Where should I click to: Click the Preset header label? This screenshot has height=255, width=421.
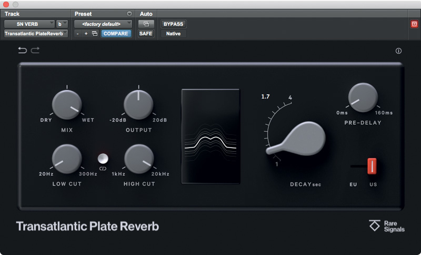pyautogui.click(x=83, y=14)
